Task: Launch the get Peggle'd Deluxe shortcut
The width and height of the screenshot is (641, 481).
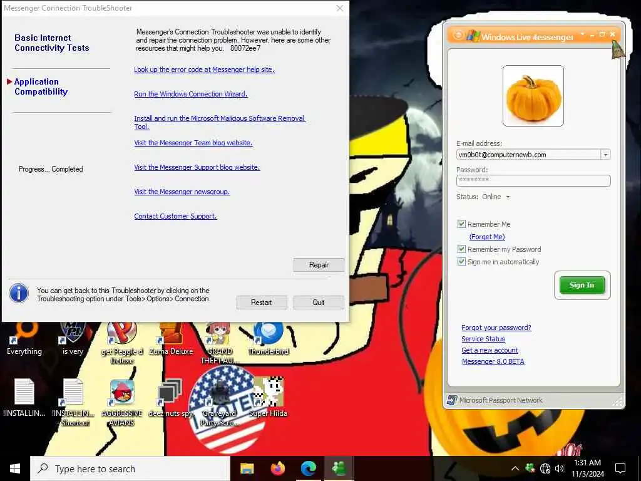Action: 122,343
